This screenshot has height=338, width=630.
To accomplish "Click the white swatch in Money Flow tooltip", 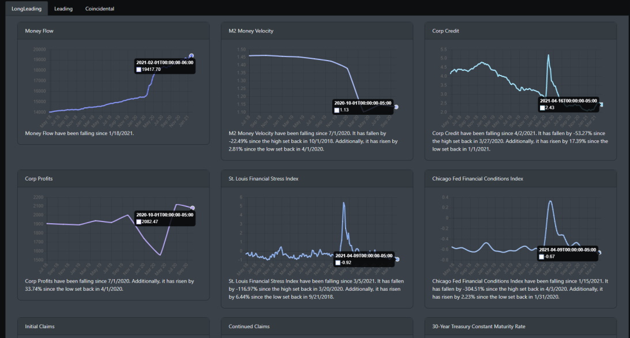I will point(138,70).
